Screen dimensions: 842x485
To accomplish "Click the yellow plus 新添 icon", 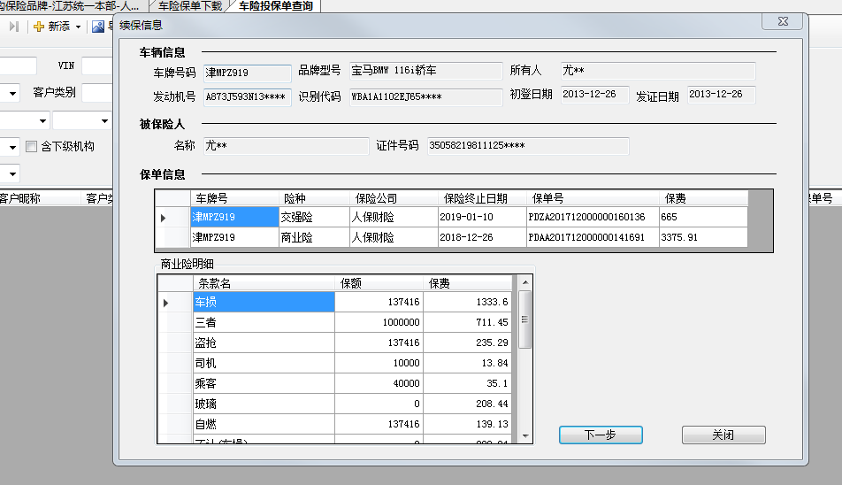I will click(x=39, y=27).
